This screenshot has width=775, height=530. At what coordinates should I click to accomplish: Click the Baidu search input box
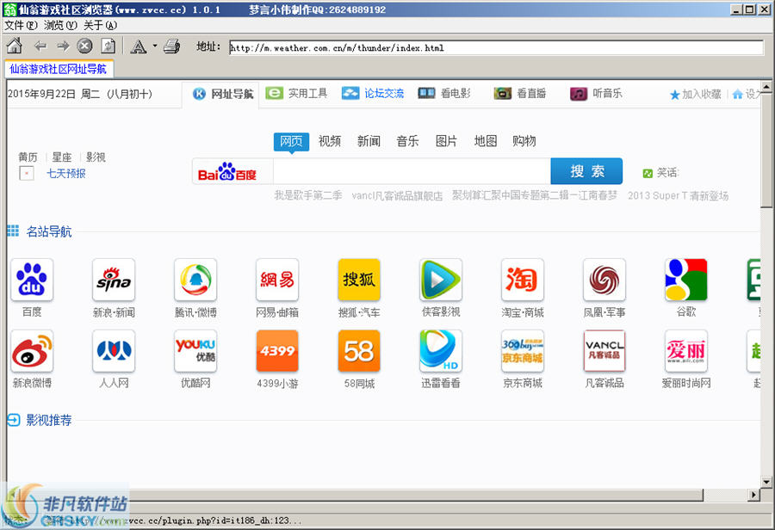click(412, 171)
